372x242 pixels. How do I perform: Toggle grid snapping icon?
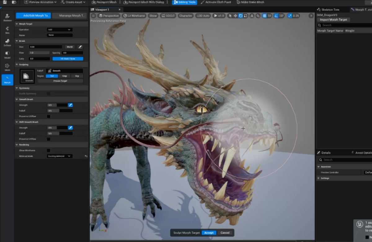point(264,16)
